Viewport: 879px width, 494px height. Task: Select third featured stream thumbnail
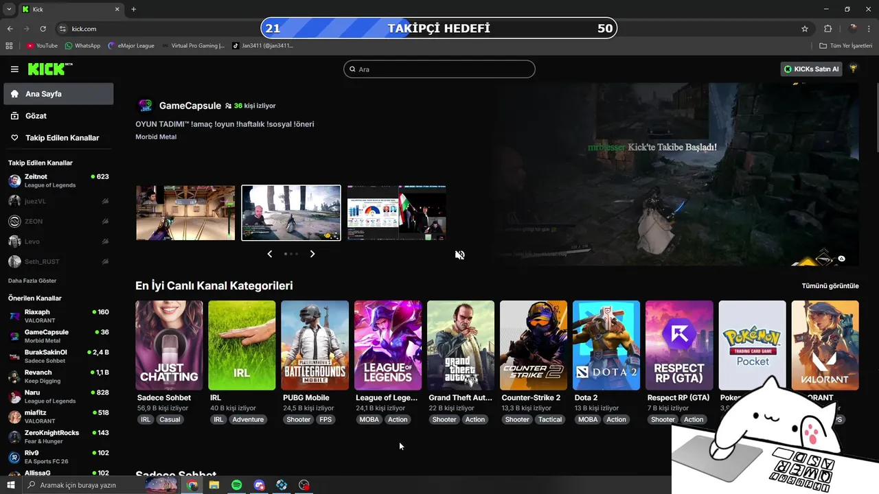pos(396,213)
